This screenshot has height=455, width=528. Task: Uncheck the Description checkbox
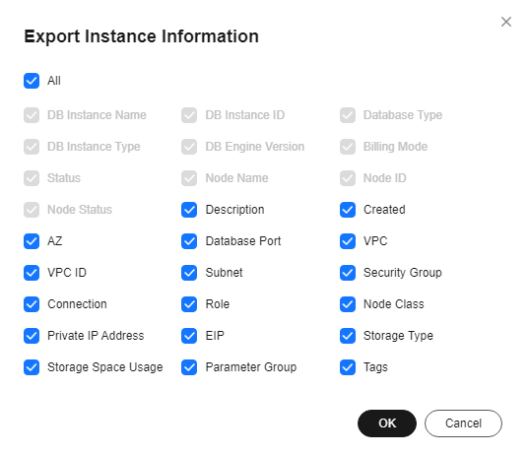pyautogui.click(x=189, y=210)
